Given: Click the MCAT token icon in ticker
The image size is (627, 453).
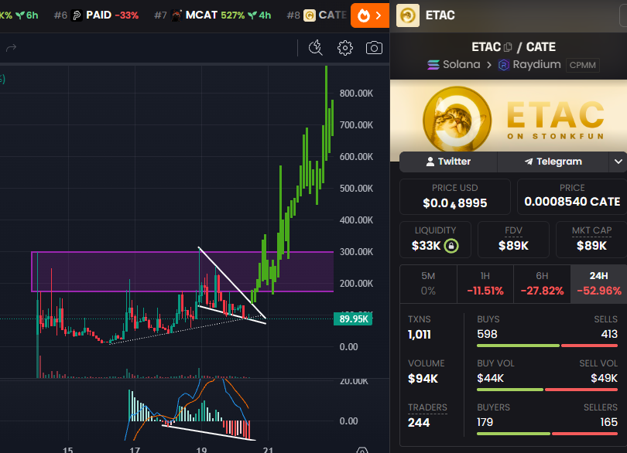Looking at the screenshot, I should (176, 15).
